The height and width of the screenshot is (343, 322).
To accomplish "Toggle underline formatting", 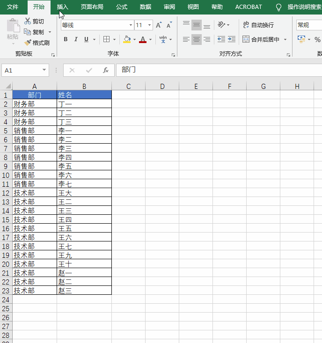I will [86, 39].
